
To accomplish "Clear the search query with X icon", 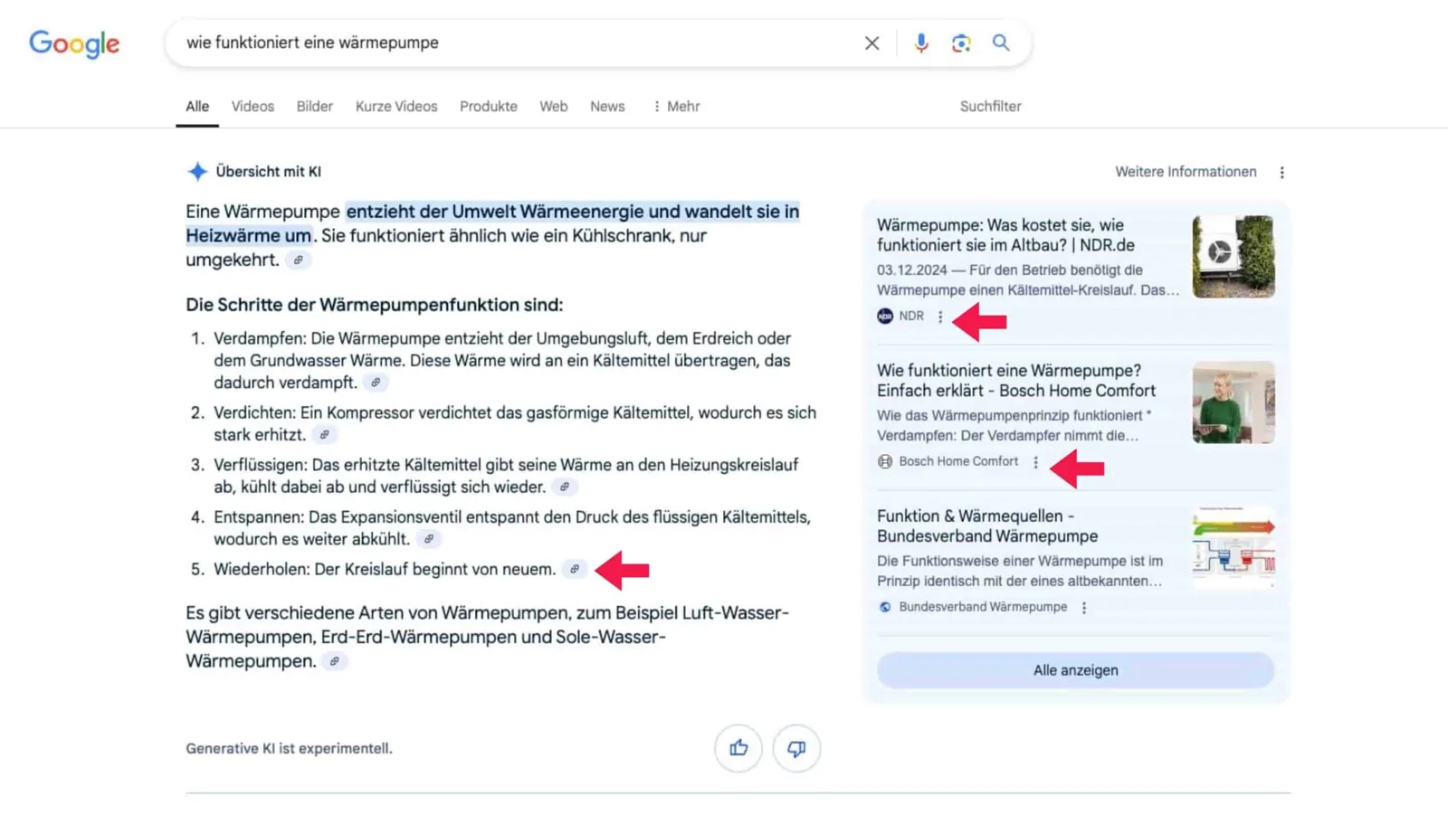I will click(x=872, y=43).
